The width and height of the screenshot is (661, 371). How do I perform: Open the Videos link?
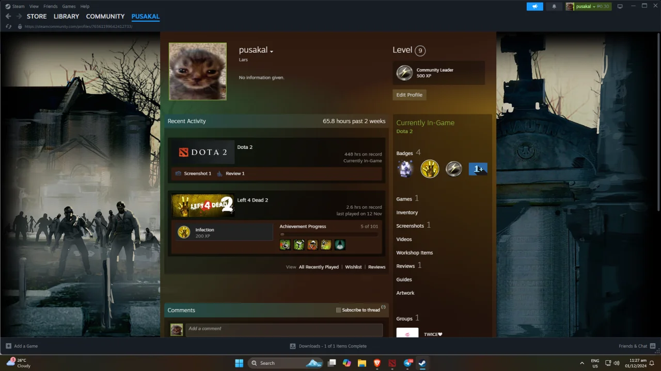pos(404,239)
